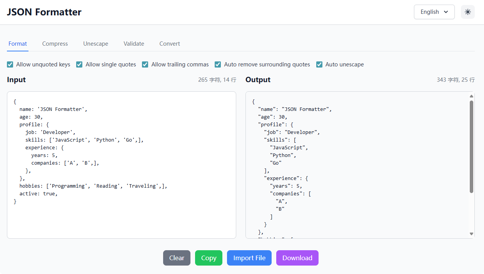Click the purple Download button
The image size is (484, 274).
pyautogui.click(x=297, y=258)
